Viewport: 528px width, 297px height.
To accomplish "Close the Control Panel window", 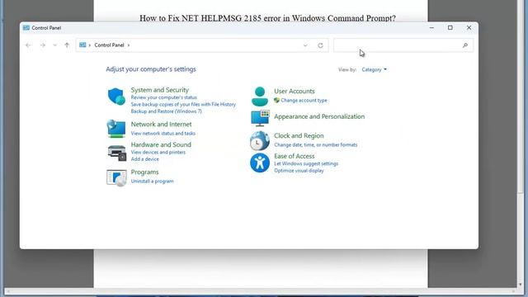I will [469, 28].
